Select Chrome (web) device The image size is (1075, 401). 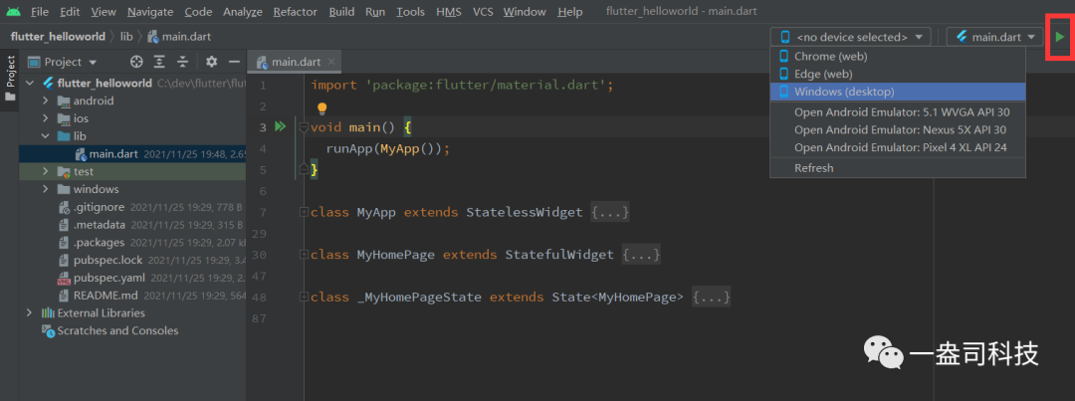pos(898,56)
